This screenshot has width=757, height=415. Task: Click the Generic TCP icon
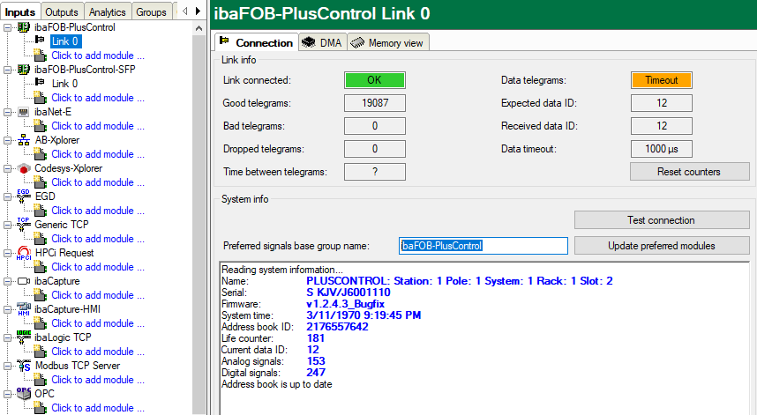point(24,225)
